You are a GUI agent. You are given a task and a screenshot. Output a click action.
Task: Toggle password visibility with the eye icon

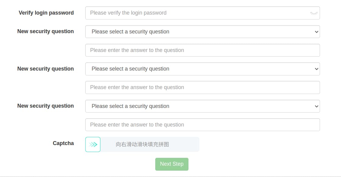pyautogui.click(x=314, y=13)
